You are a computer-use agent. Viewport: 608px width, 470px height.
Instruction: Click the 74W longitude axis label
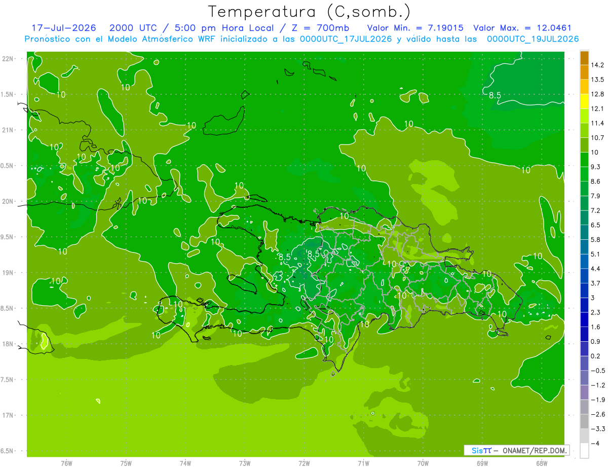click(x=185, y=463)
